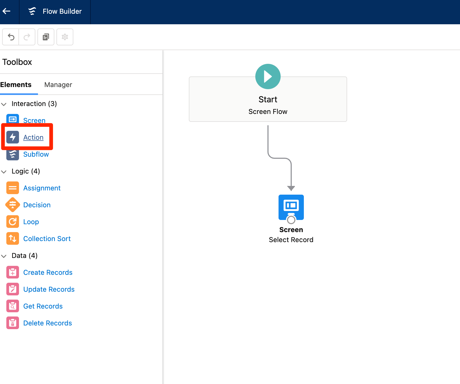Undo the last change
The height and width of the screenshot is (384, 460).
click(x=11, y=37)
